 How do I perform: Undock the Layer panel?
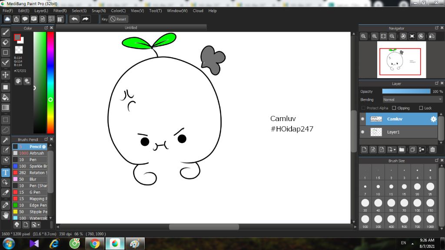437,83
